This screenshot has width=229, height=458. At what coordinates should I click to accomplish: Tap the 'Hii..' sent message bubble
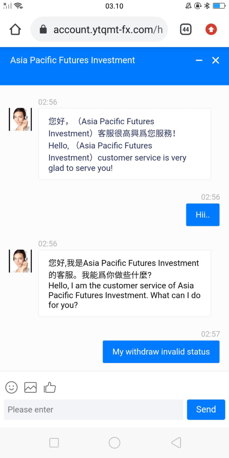203,215
